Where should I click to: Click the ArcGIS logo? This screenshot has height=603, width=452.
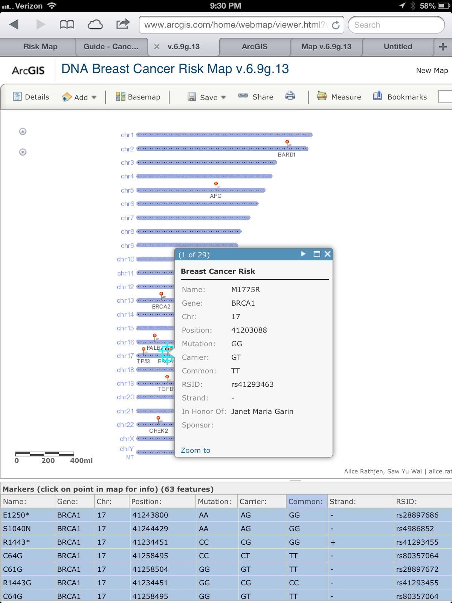[x=28, y=70]
